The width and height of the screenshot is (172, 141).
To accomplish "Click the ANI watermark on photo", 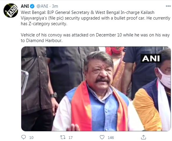I will pos(151,58).
